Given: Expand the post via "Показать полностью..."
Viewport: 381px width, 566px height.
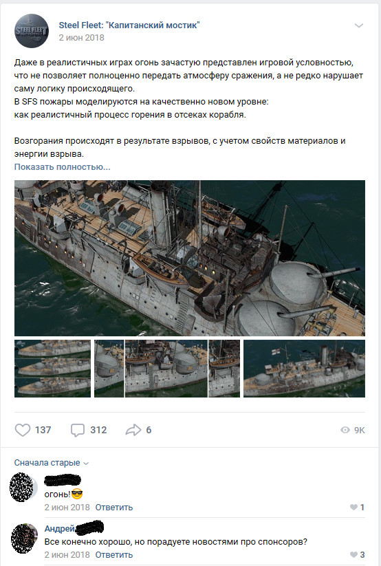Looking at the screenshot, I should 62,166.
